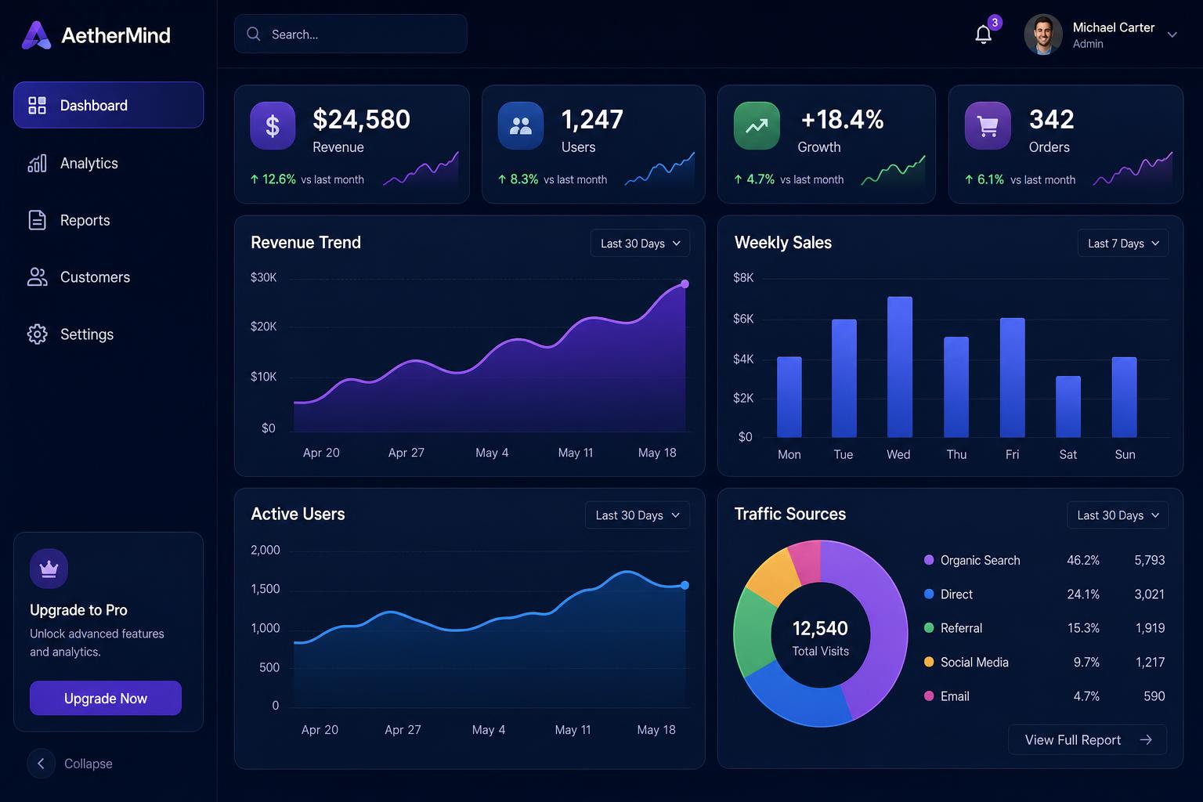Click the Users card people icon
The width and height of the screenshot is (1203, 802).
coord(521,125)
